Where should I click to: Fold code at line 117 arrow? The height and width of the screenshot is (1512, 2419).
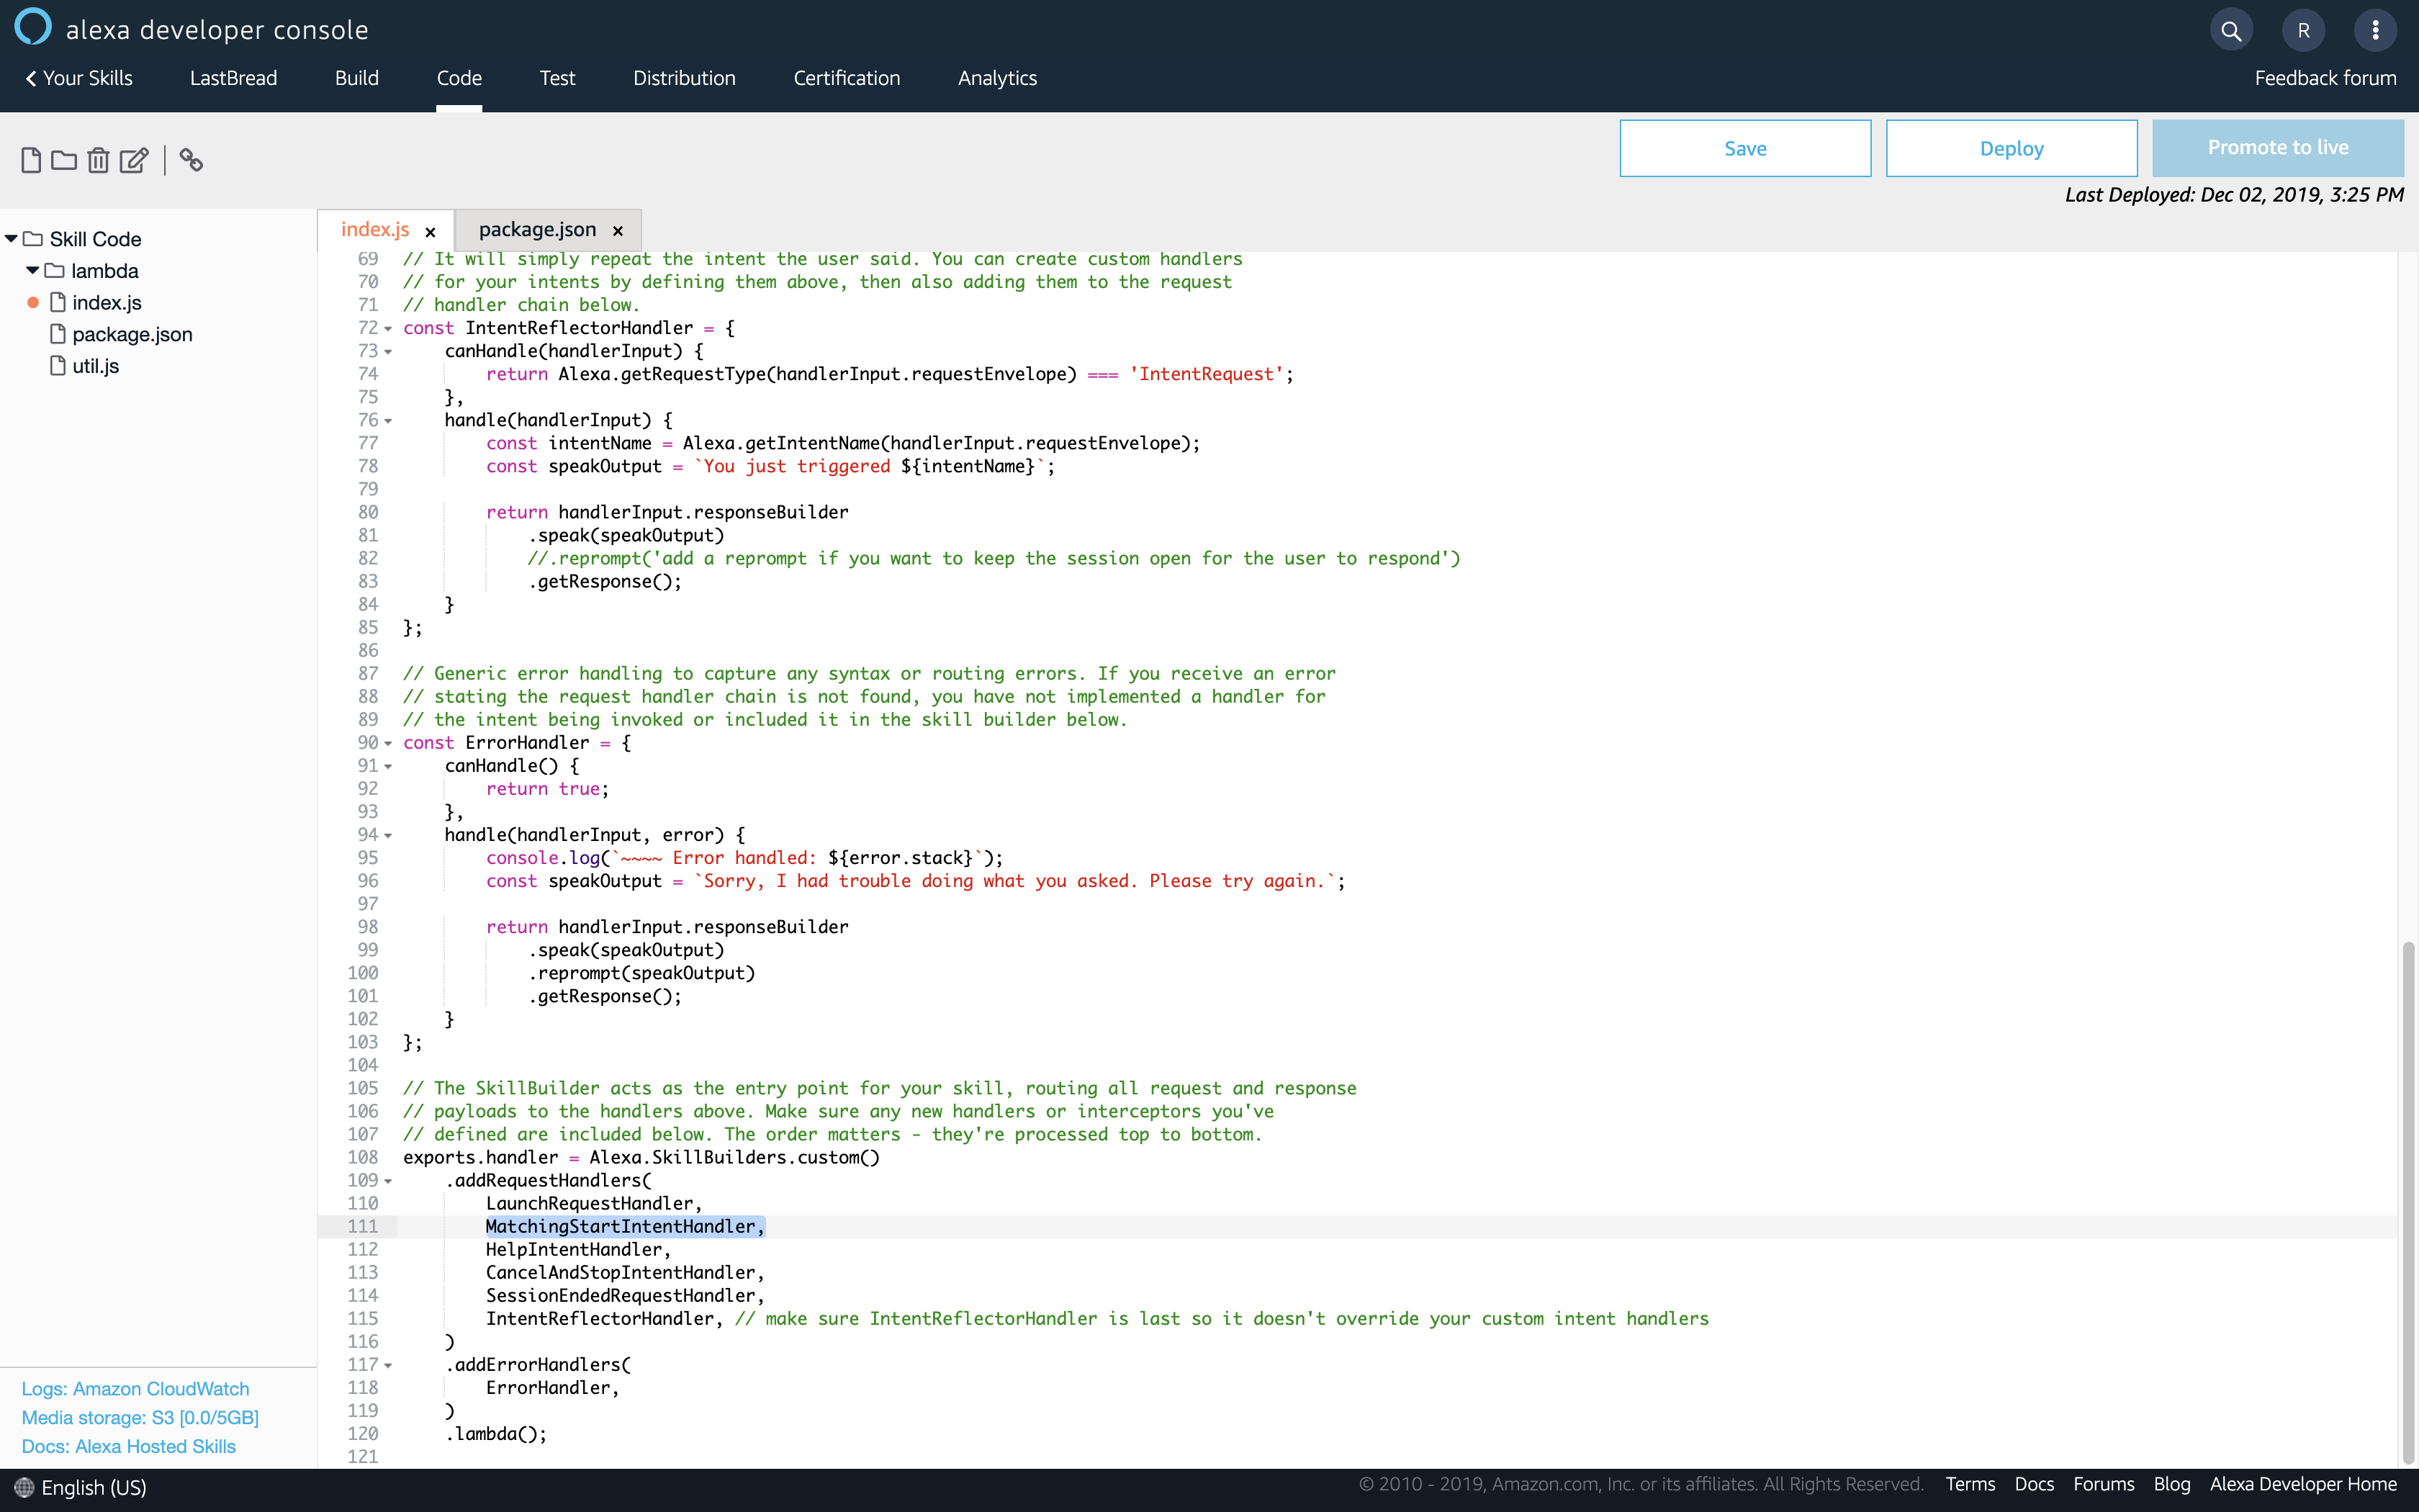click(x=388, y=1366)
